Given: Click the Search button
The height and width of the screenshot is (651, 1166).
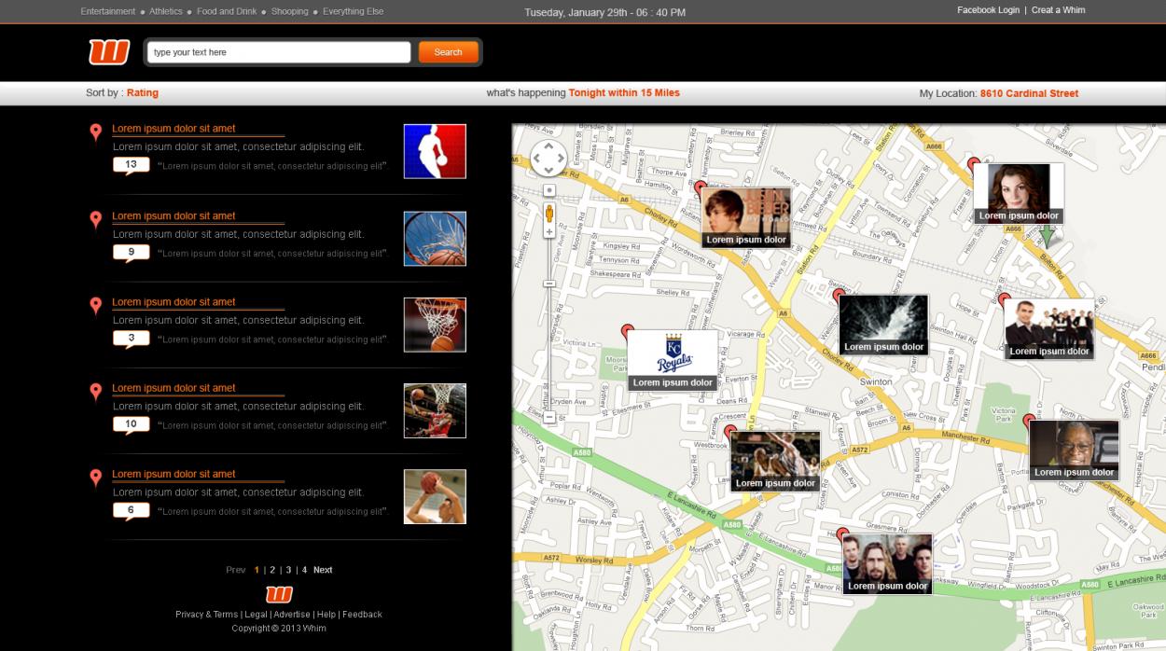Looking at the screenshot, I should 448,52.
